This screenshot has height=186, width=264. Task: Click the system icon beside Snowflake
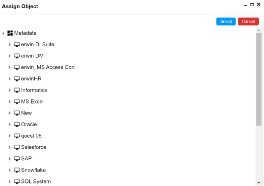click(17, 170)
